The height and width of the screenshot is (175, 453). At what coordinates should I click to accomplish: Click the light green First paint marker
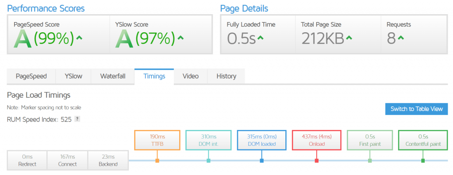[x=370, y=160]
